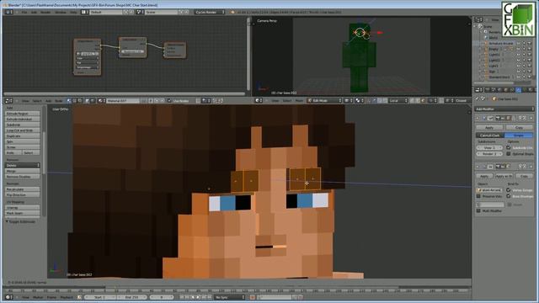Toggle visibility of Armature in outliner
539x303 pixels.
click(x=519, y=43)
